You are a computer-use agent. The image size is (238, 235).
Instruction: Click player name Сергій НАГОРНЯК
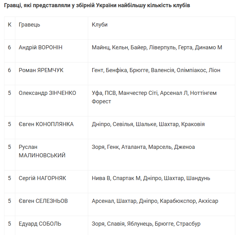click(42, 178)
